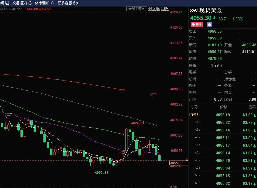Click the 交易通知 bell icon
This screenshot has height=188, width=257.
pyautogui.click(x=30, y=3)
